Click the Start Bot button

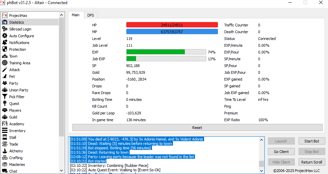click(x=311, y=141)
